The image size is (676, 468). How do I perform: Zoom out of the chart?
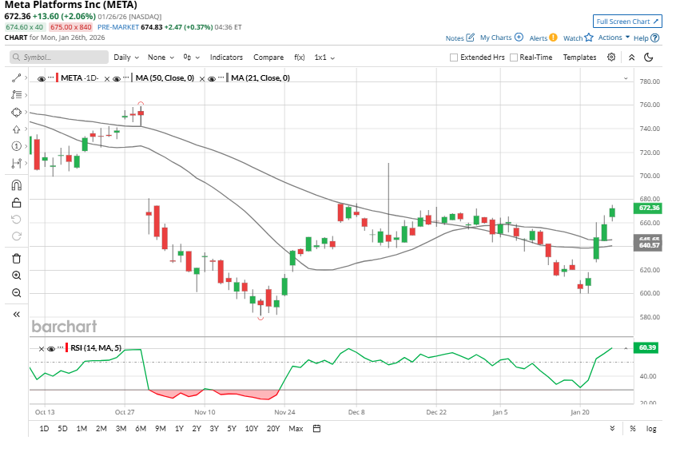coord(17,293)
